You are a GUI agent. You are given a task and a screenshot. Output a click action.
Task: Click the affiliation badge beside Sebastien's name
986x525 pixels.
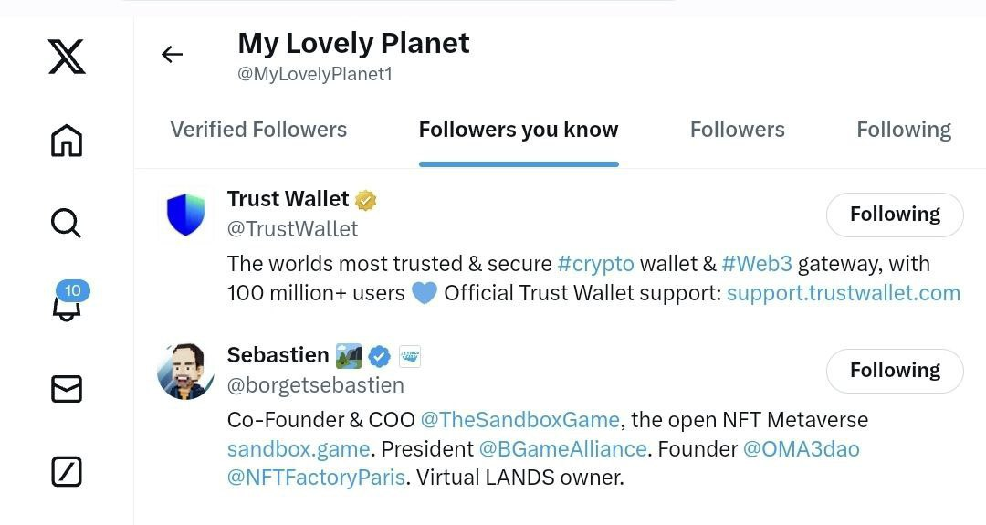point(410,356)
